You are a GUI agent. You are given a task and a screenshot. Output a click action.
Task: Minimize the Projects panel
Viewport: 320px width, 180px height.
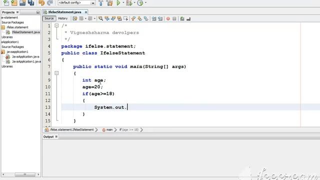click(38, 12)
